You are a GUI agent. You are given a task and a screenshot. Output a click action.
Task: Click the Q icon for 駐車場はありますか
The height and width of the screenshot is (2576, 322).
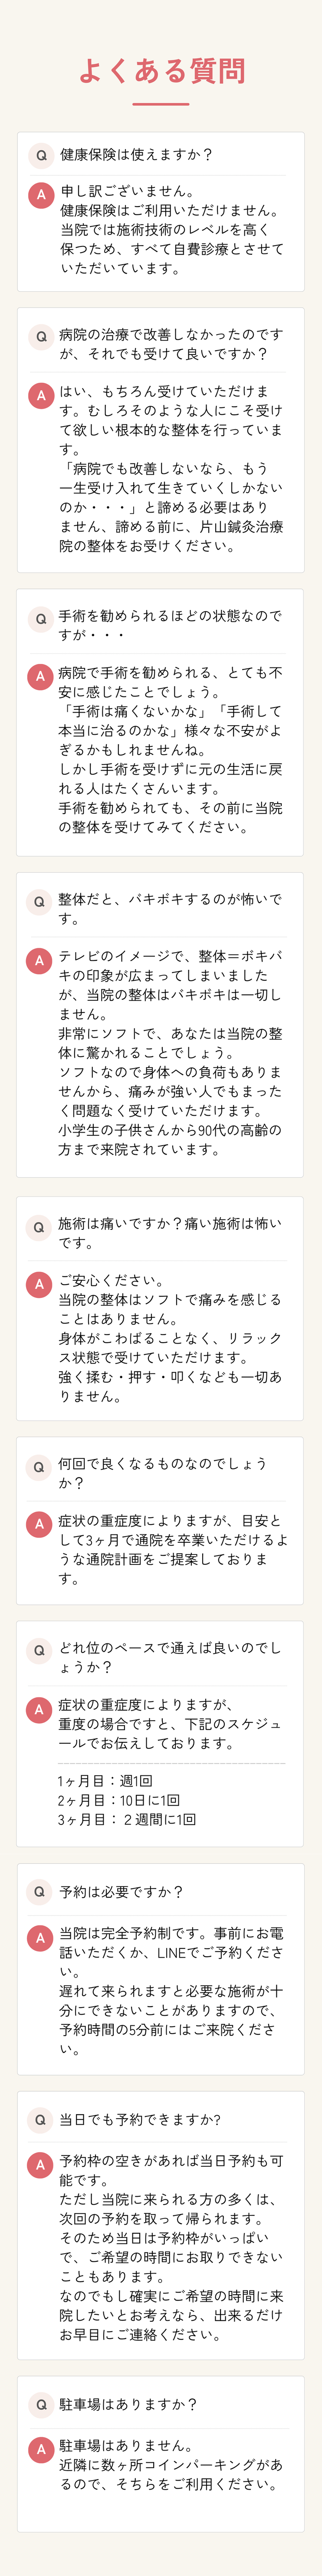coord(40,2404)
